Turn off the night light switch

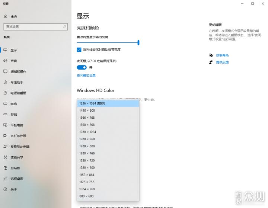tap(82, 67)
